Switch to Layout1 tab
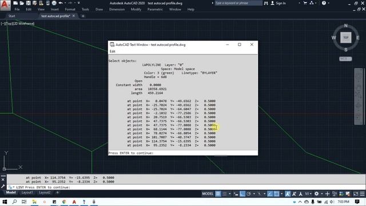 tap(27, 193)
